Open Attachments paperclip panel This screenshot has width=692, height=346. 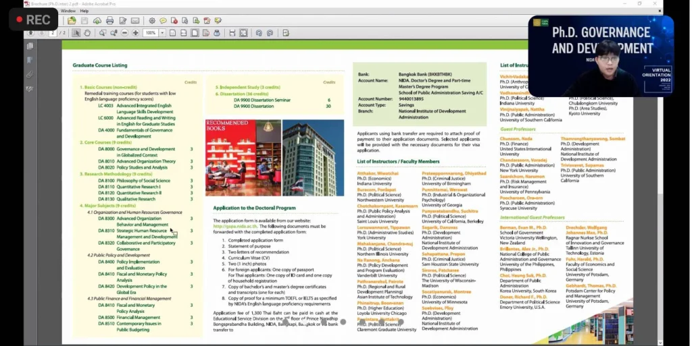tap(30, 74)
